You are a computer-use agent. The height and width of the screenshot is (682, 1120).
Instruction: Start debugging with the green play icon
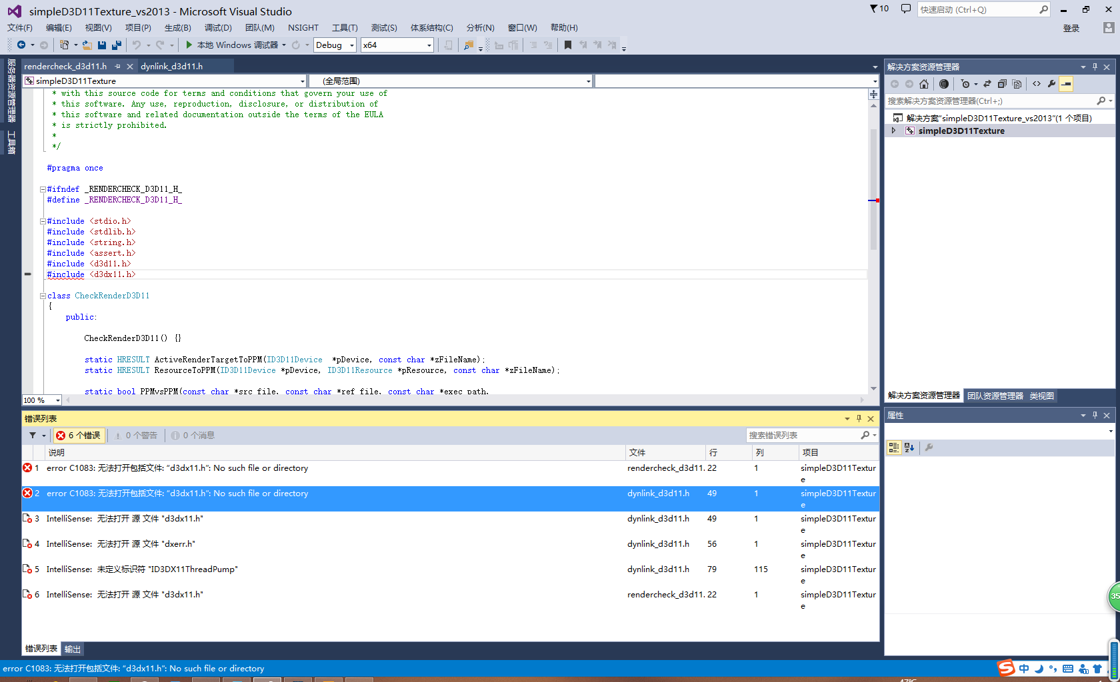tap(189, 45)
